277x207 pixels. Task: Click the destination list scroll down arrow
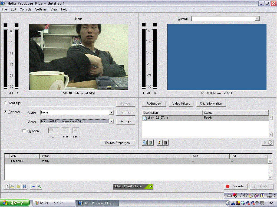pos(271,135)
